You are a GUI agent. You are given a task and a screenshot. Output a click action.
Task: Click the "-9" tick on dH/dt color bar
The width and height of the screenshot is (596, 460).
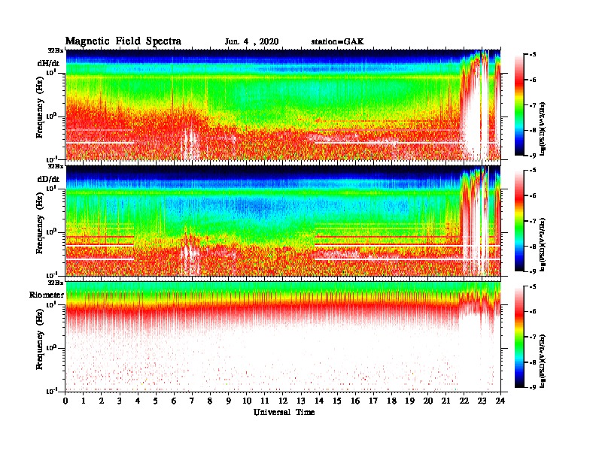click(x=533, y=156)
